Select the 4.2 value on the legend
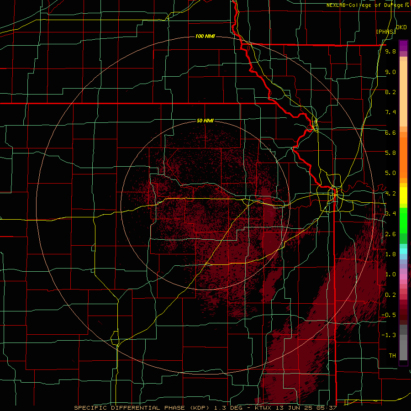This screenshot has height=411, width=411. coord(390,194)
